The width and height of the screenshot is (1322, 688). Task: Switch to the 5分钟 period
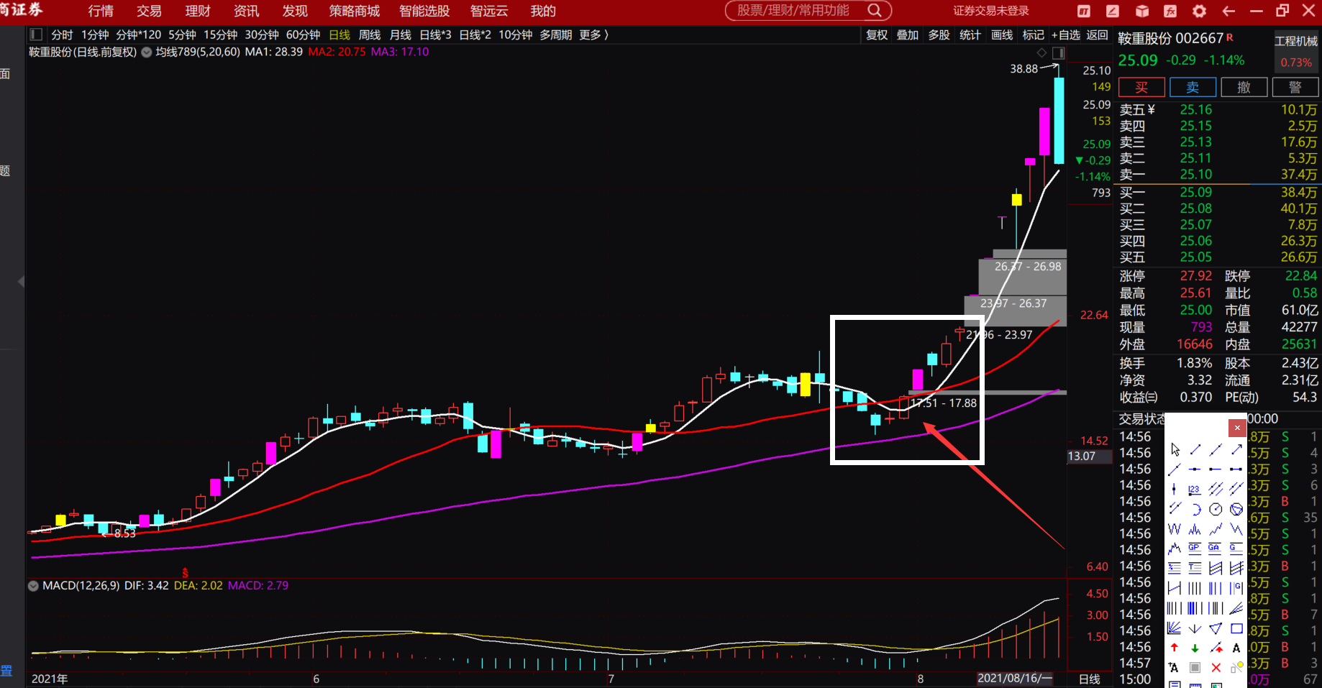182,35
